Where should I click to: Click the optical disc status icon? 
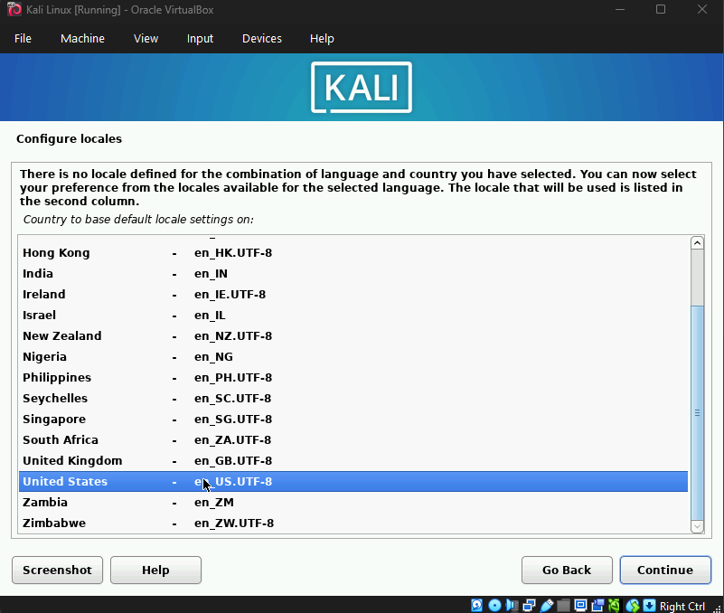494,605
